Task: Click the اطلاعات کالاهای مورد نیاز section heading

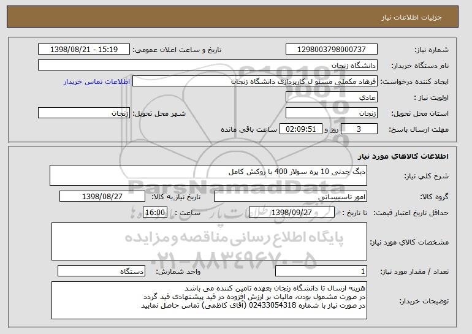Action: click(403, 156)
